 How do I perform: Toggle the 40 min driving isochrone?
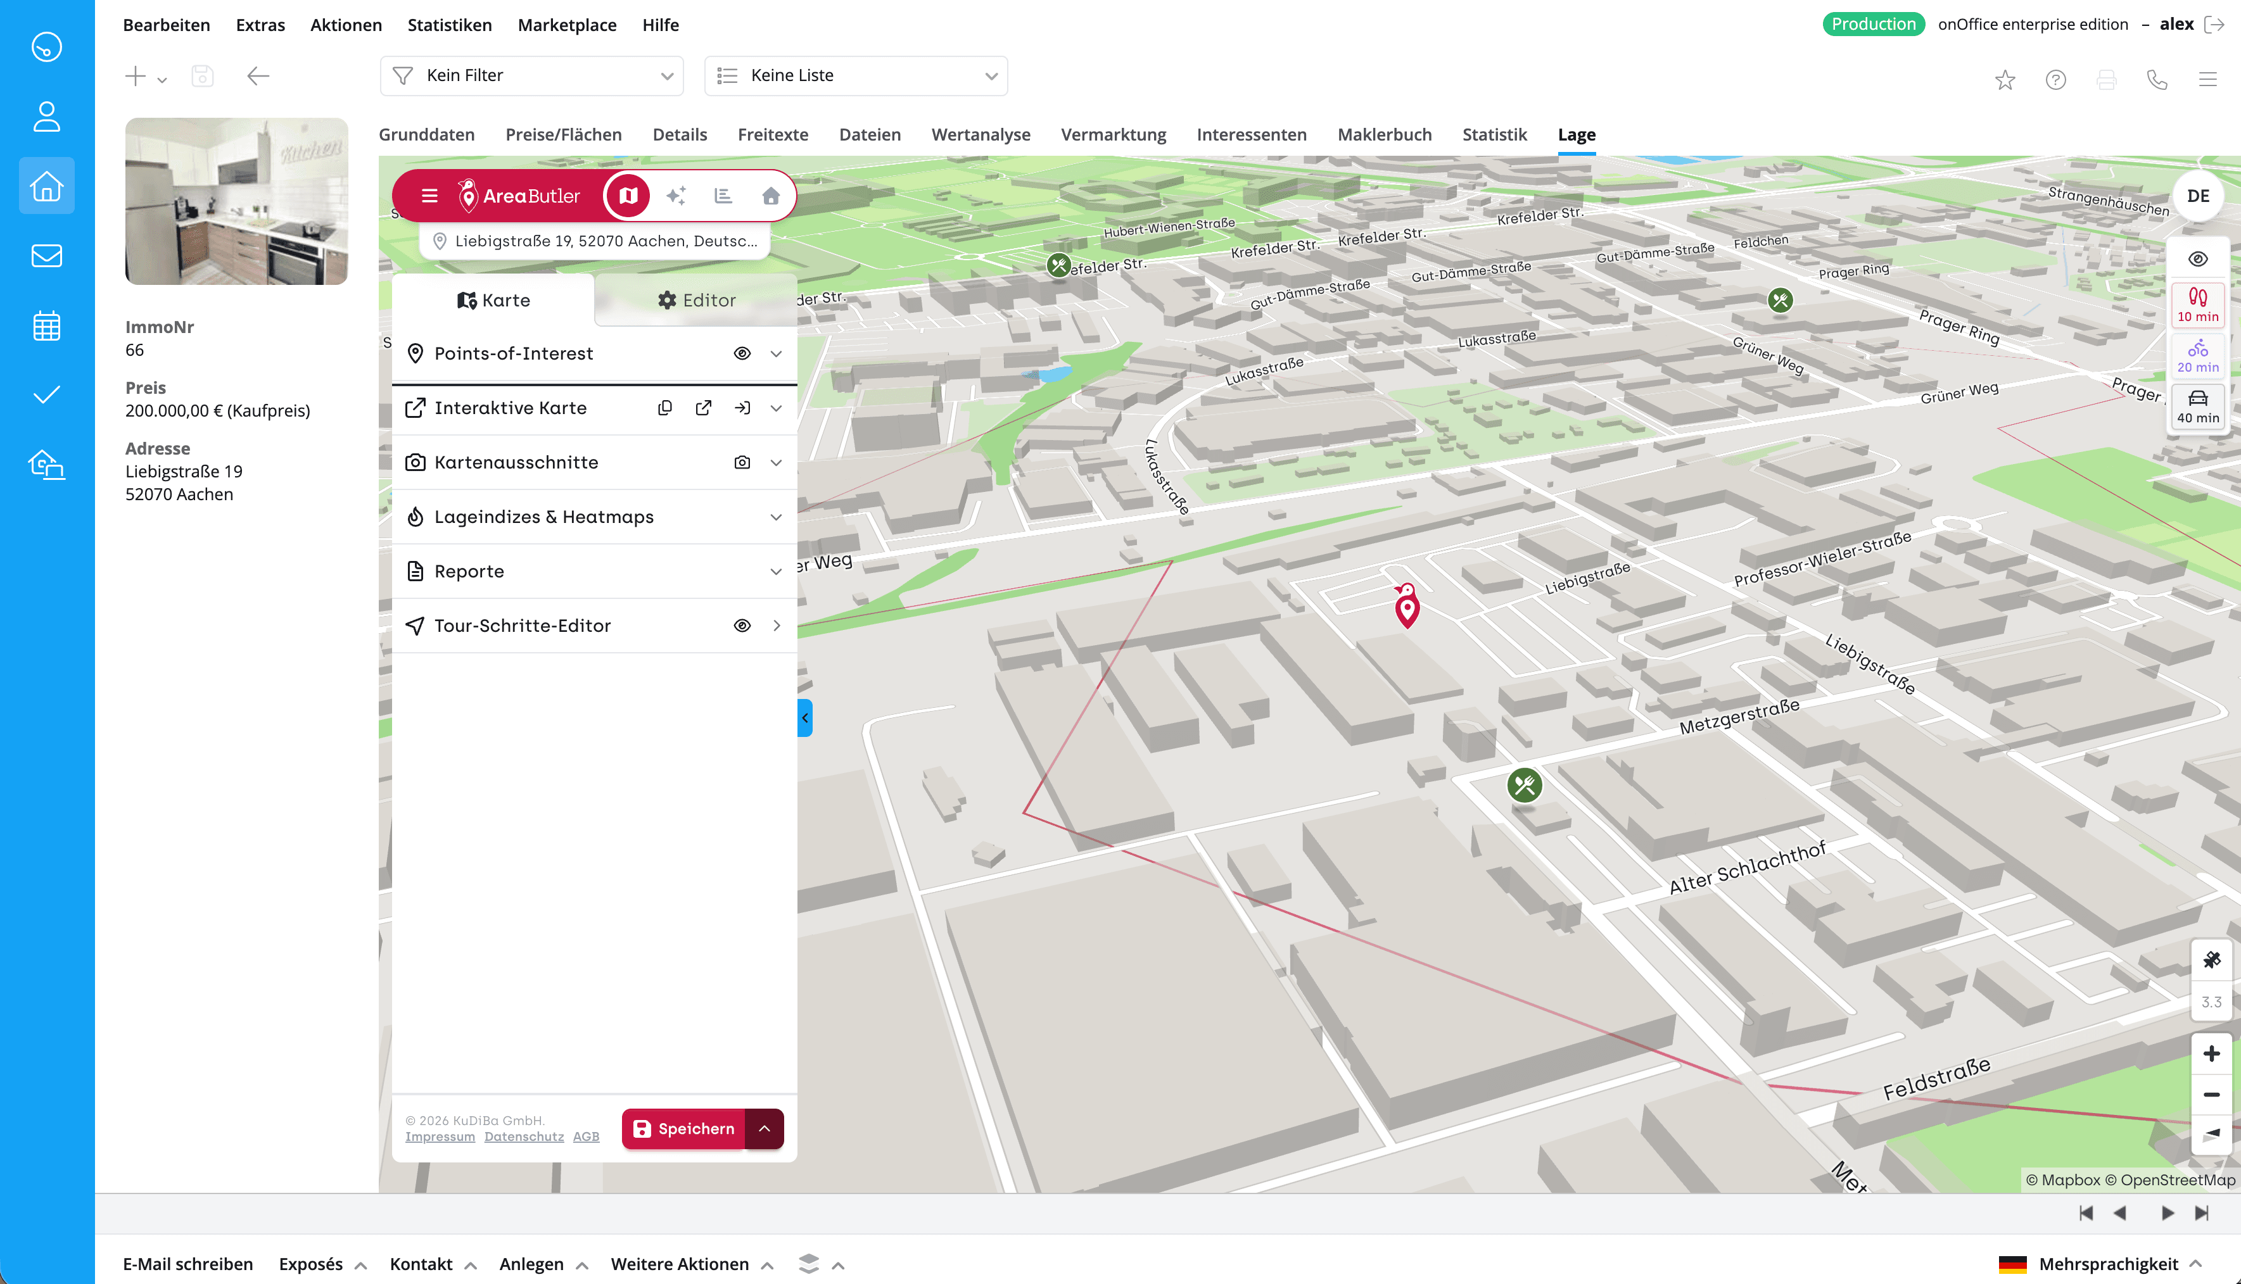tap(2198, 406)
